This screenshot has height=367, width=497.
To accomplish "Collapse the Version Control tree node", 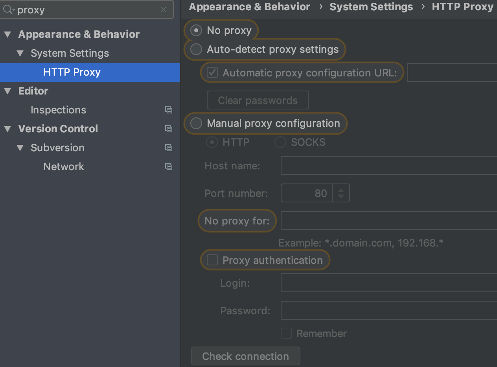I will [x=7, y=129].
